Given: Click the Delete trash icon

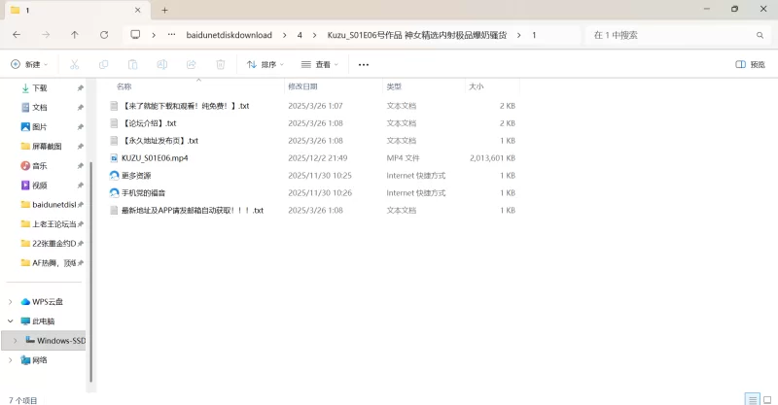Looking at the screenshot, I should point(221,65).
